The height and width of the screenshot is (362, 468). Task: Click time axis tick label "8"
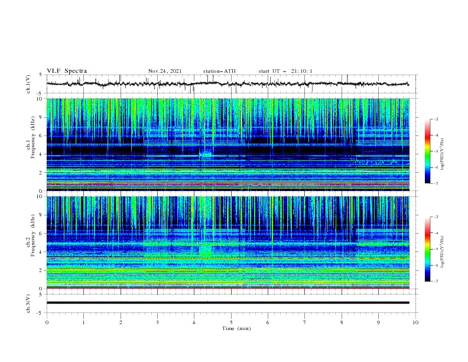pos(342,322)
